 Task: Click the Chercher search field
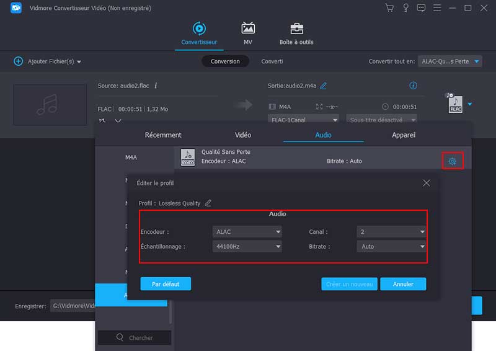(135, 338)
